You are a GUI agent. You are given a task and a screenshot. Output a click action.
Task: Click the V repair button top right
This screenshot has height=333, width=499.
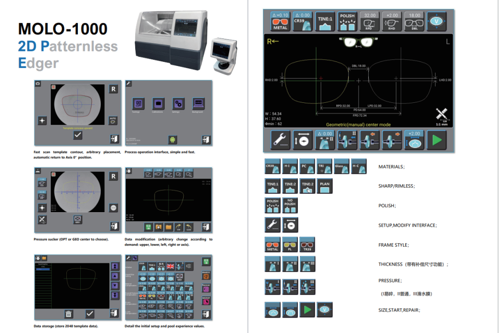point(437,22)
